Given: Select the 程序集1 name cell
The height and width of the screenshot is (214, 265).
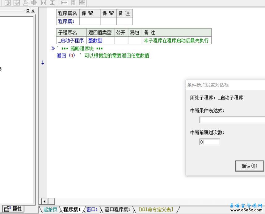Looking at the screenshot, I should click(x=68, y=21).
